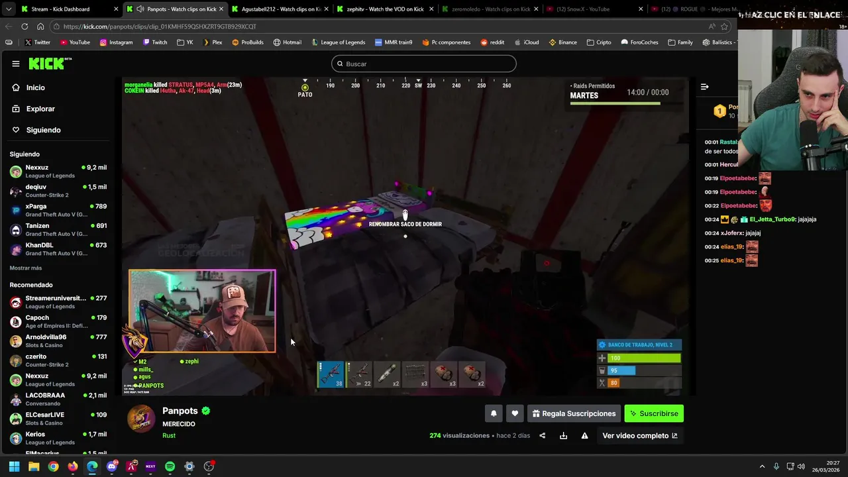
Task: Add page to favorites with star icon
Action: click(x=724, y=26)
